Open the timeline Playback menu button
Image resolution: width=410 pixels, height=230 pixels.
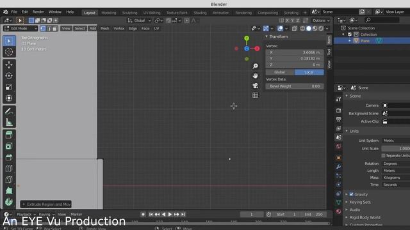(x=26, y=215)
